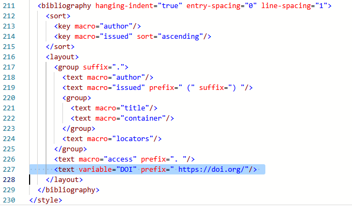Click the opening bibliography tag name

[x=66, y=5]
